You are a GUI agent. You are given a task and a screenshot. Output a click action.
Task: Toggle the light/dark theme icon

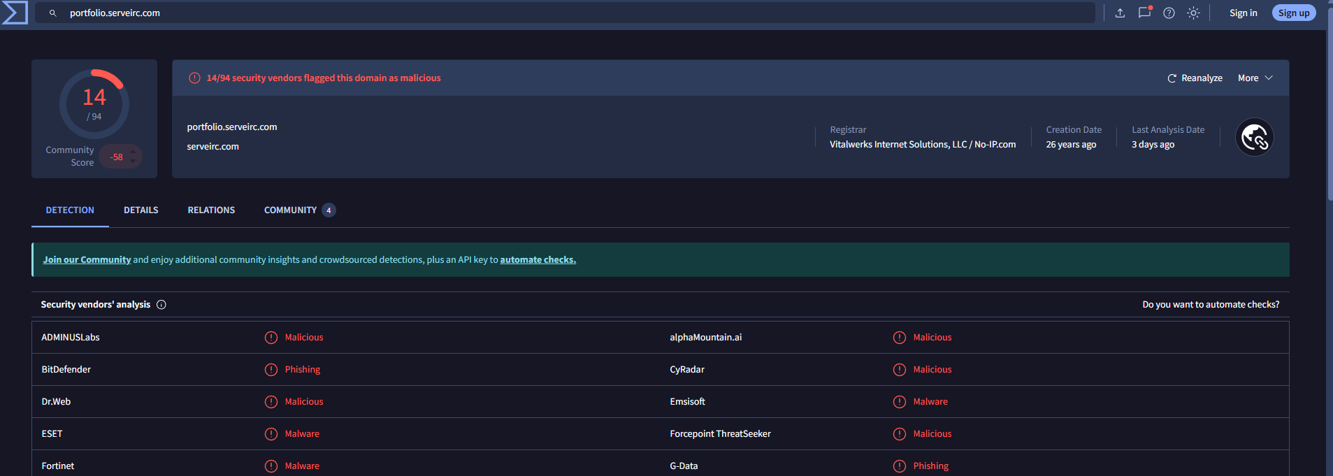[1193, 13]
